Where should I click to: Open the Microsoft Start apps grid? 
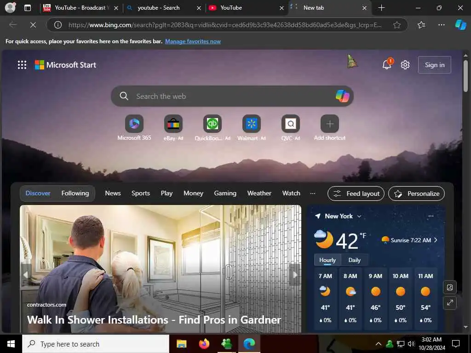[22, 65]
